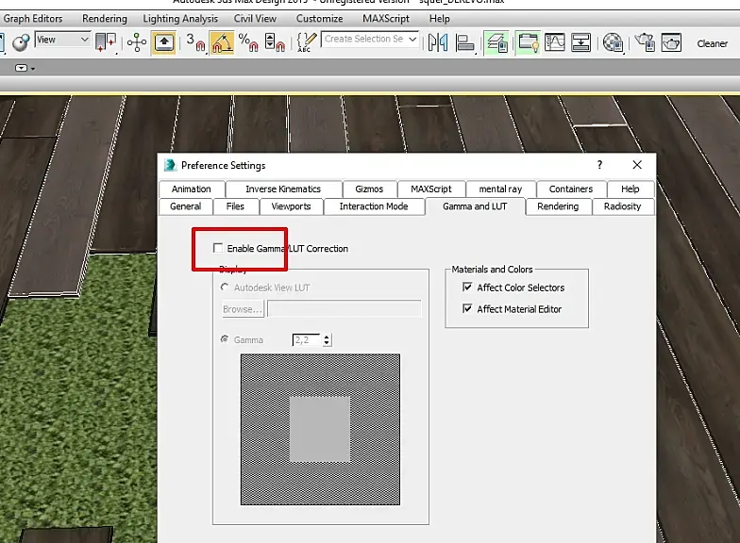Screen dimensions: 740x543
Task: Click the Align tool icon
Action: click(465, 43)
